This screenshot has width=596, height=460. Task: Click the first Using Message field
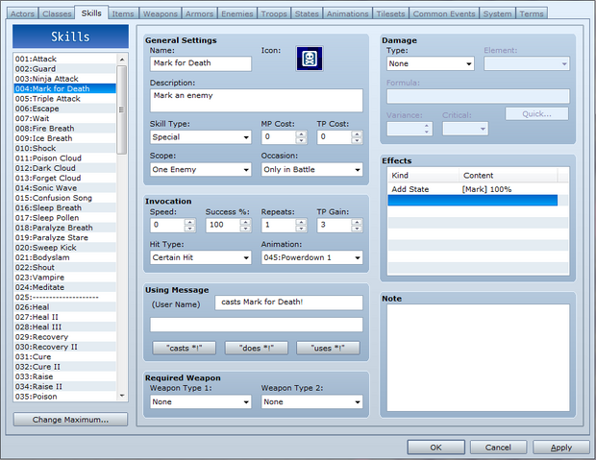(x=288, y=303)
